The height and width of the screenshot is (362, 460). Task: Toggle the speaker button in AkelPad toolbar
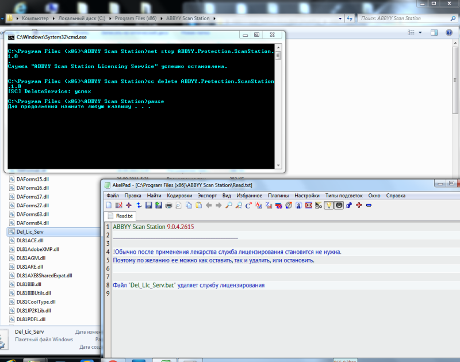click(x=339, y=205)
